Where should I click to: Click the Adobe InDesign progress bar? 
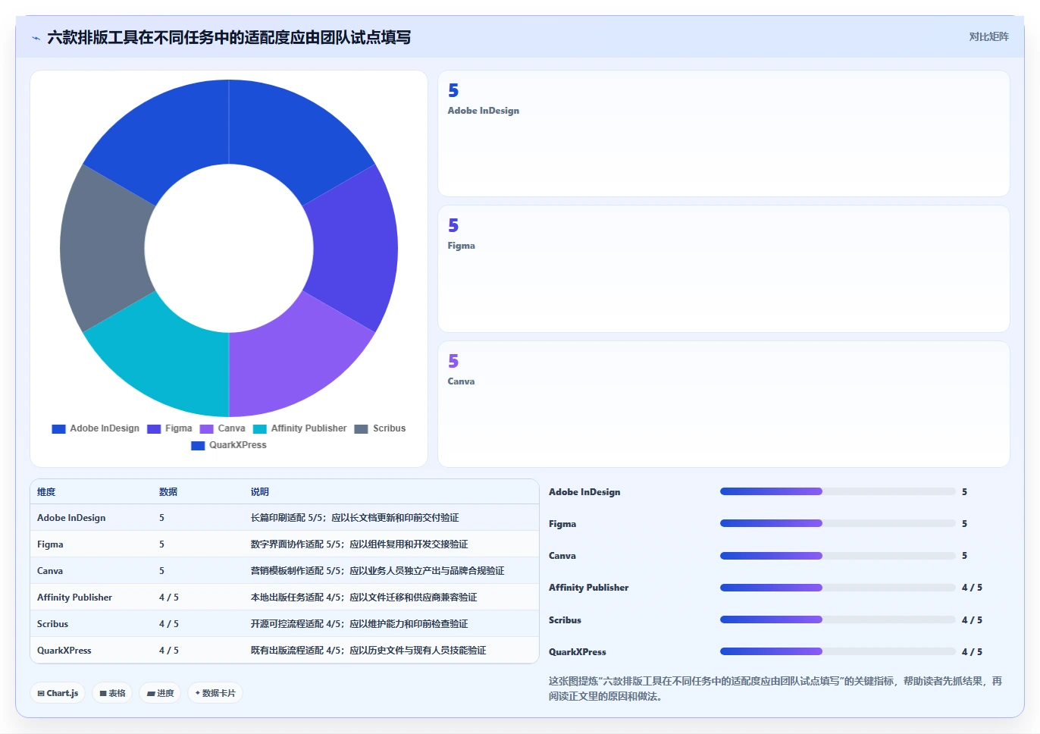838,491
